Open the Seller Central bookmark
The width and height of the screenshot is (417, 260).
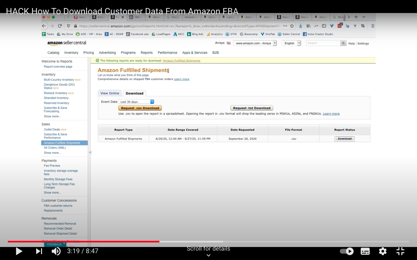tap(289, 34)
